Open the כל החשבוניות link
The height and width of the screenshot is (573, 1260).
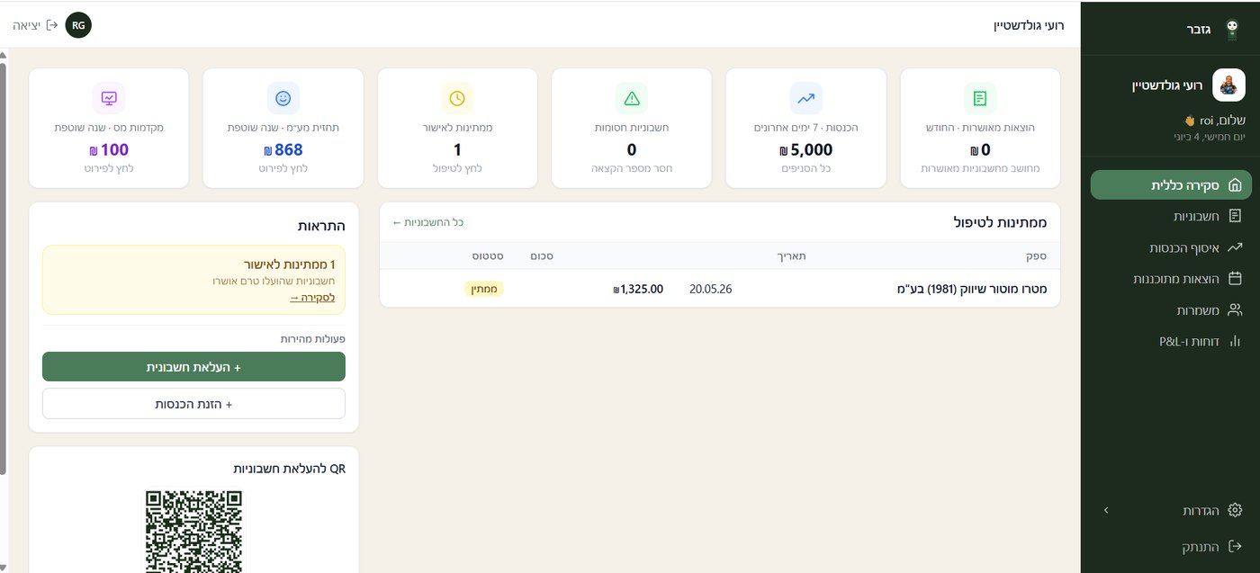[x=428, y=222]
